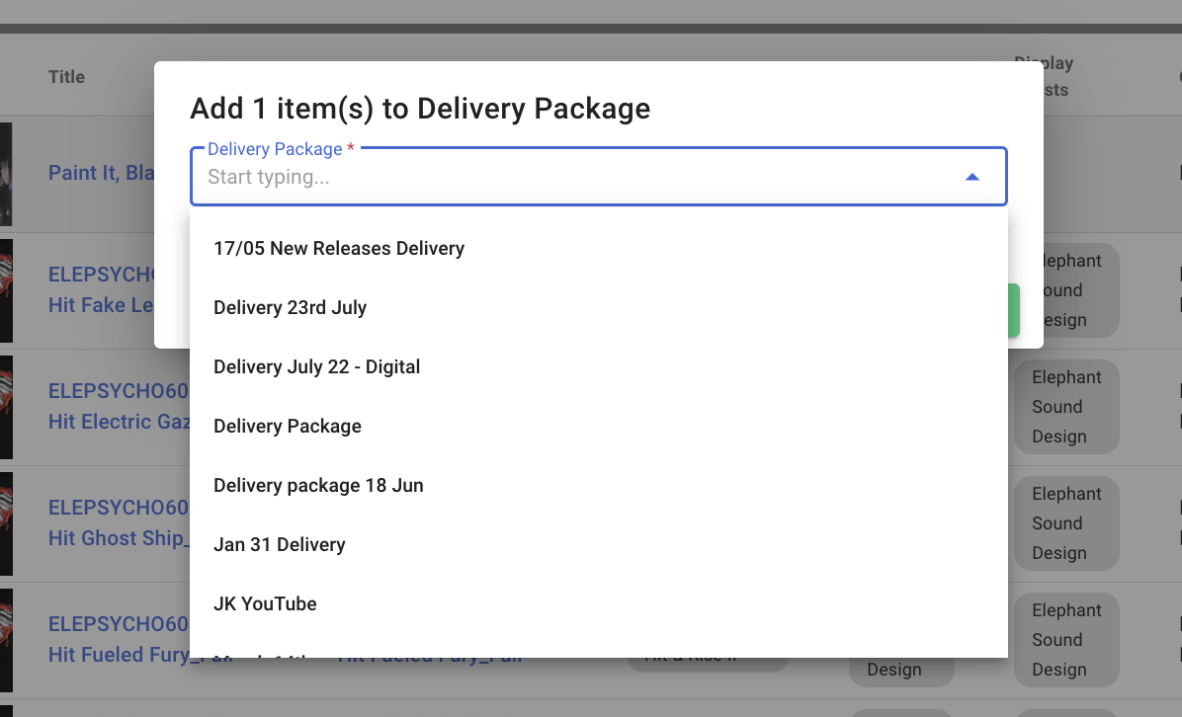
Task: Choose 'Delivery 23rd July' from list
Action: 290,308
